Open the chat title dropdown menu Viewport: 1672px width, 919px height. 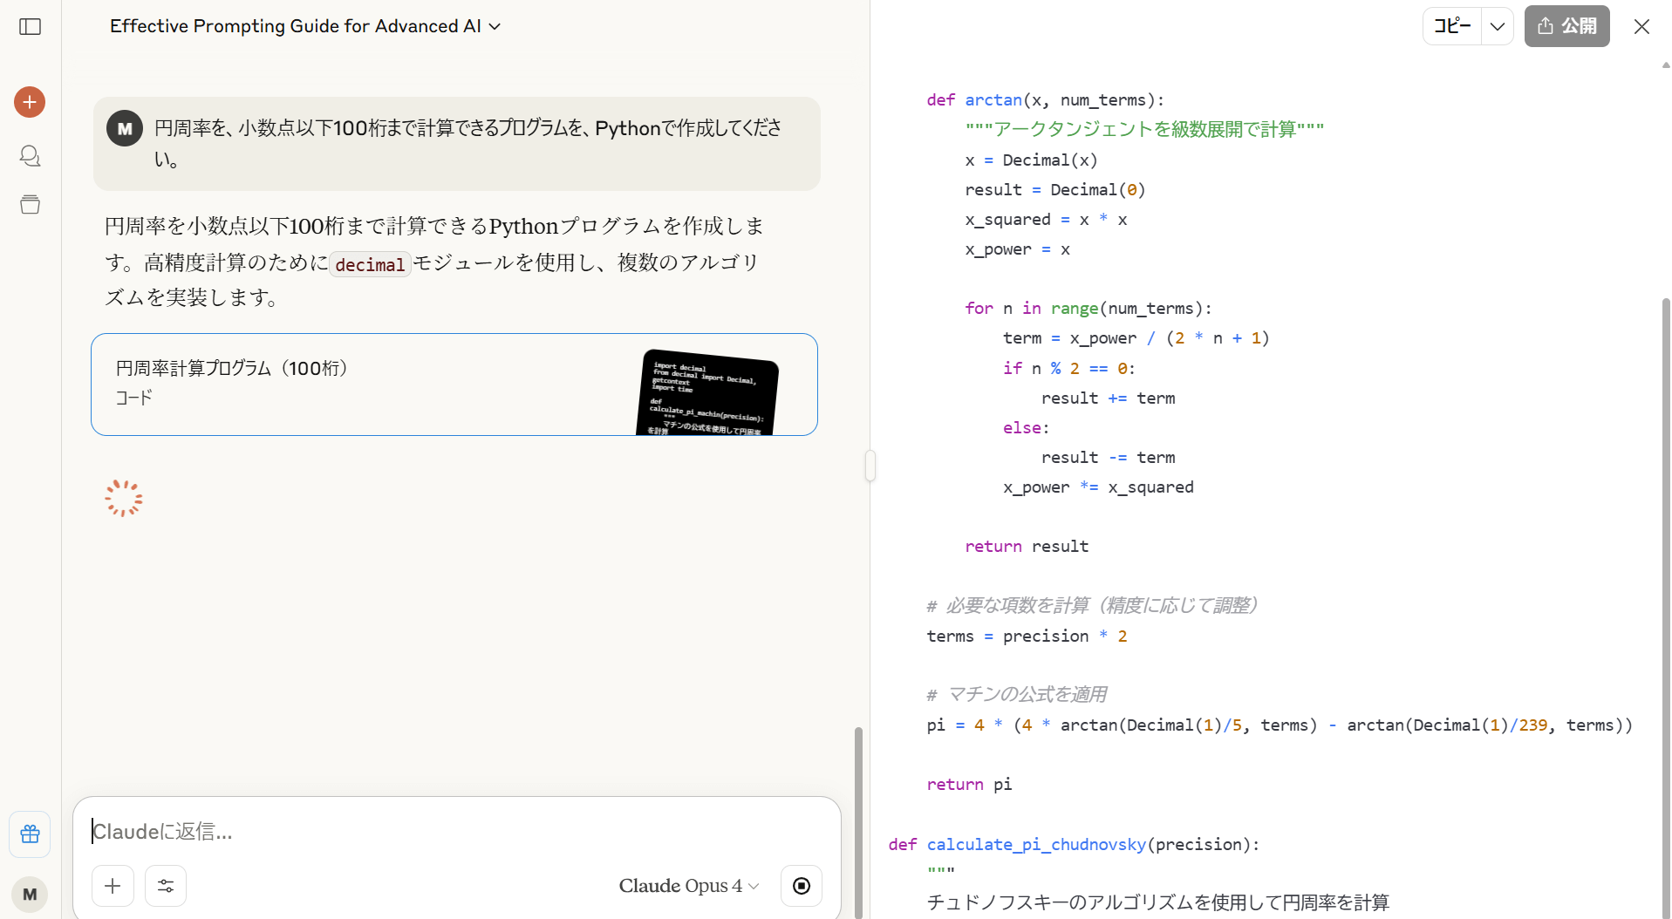coord(305,26)
